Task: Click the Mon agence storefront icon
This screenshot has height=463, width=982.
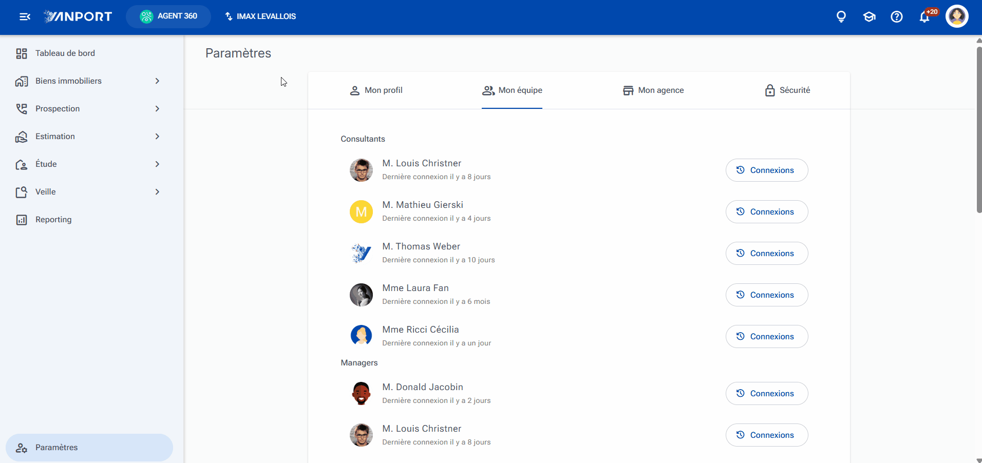Action: (x=628, y=90)
